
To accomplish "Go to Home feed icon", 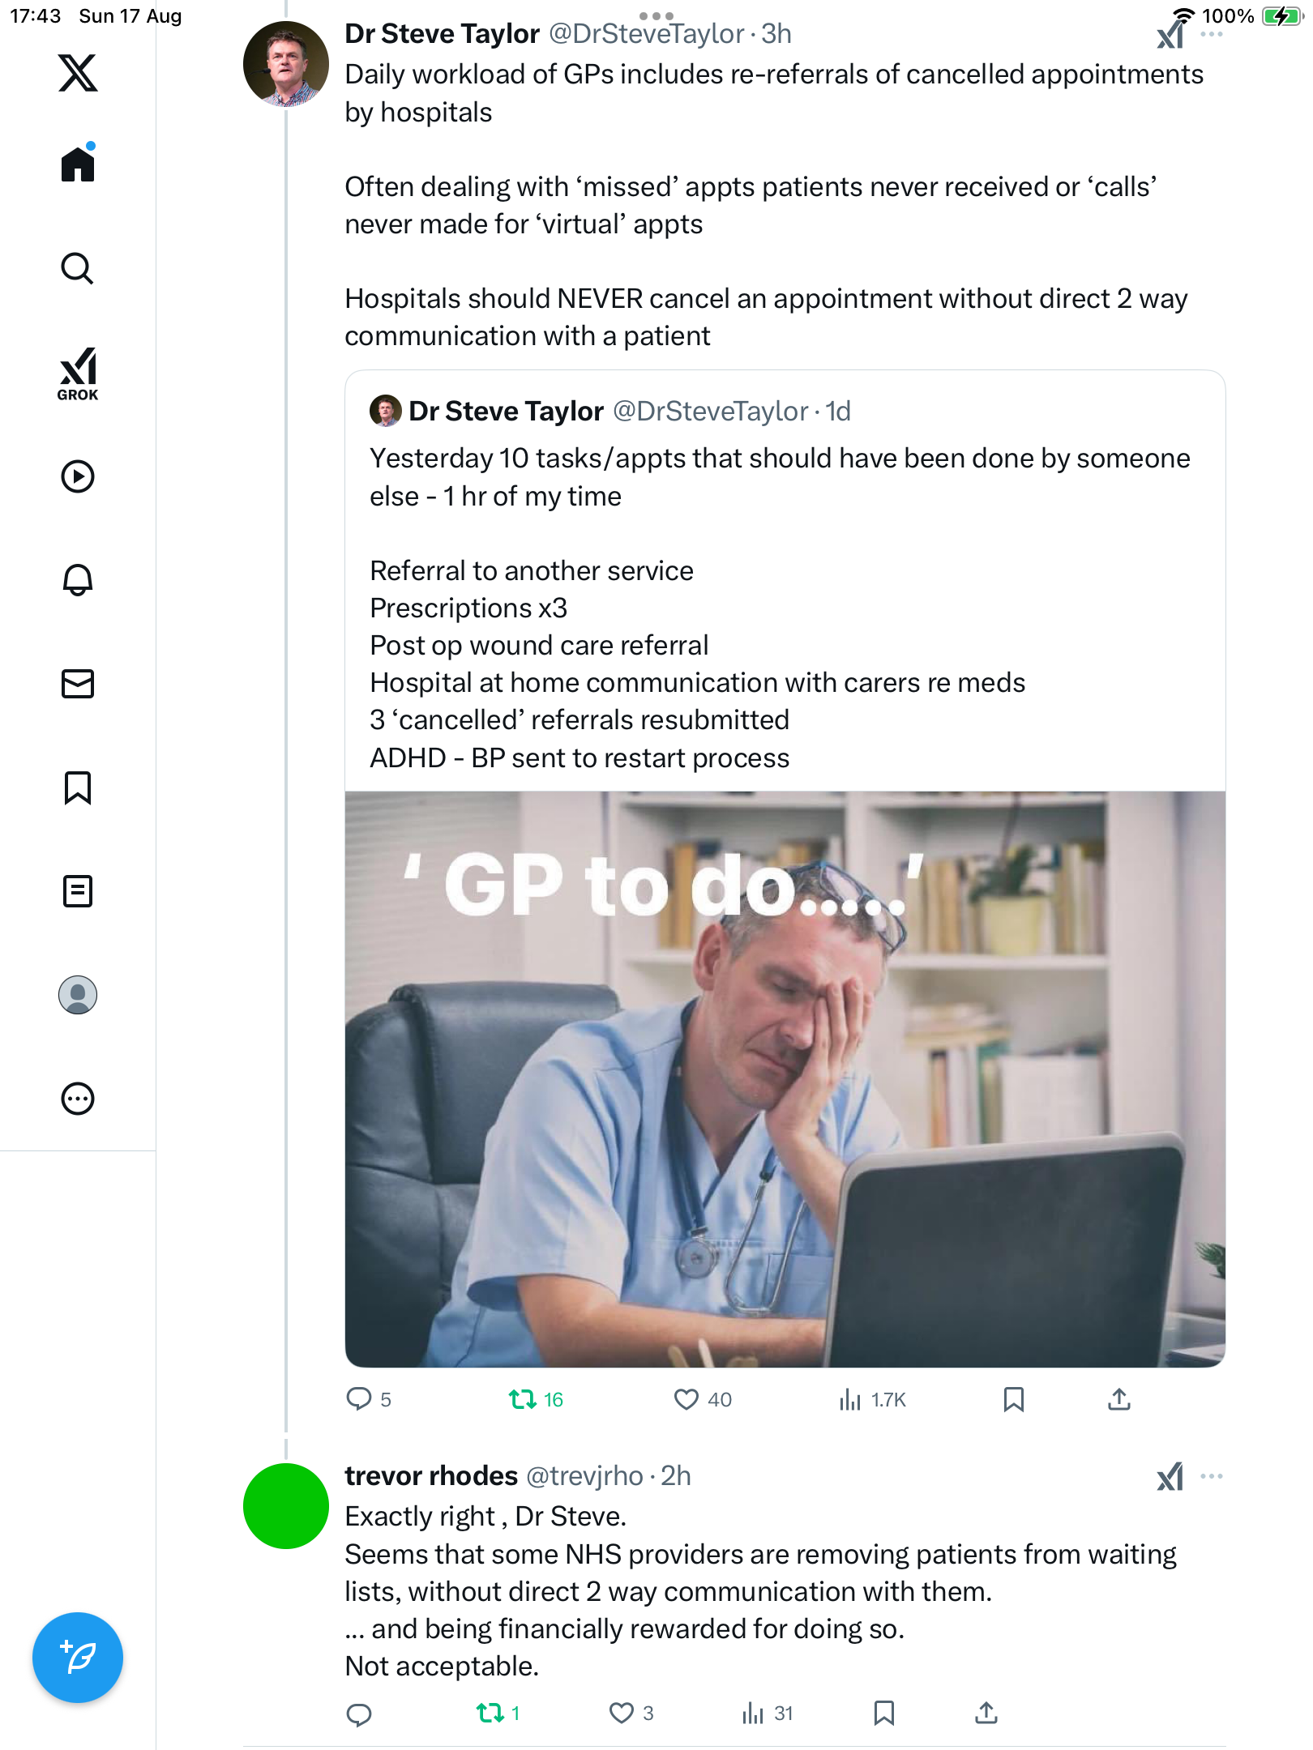I will [78, 163].
